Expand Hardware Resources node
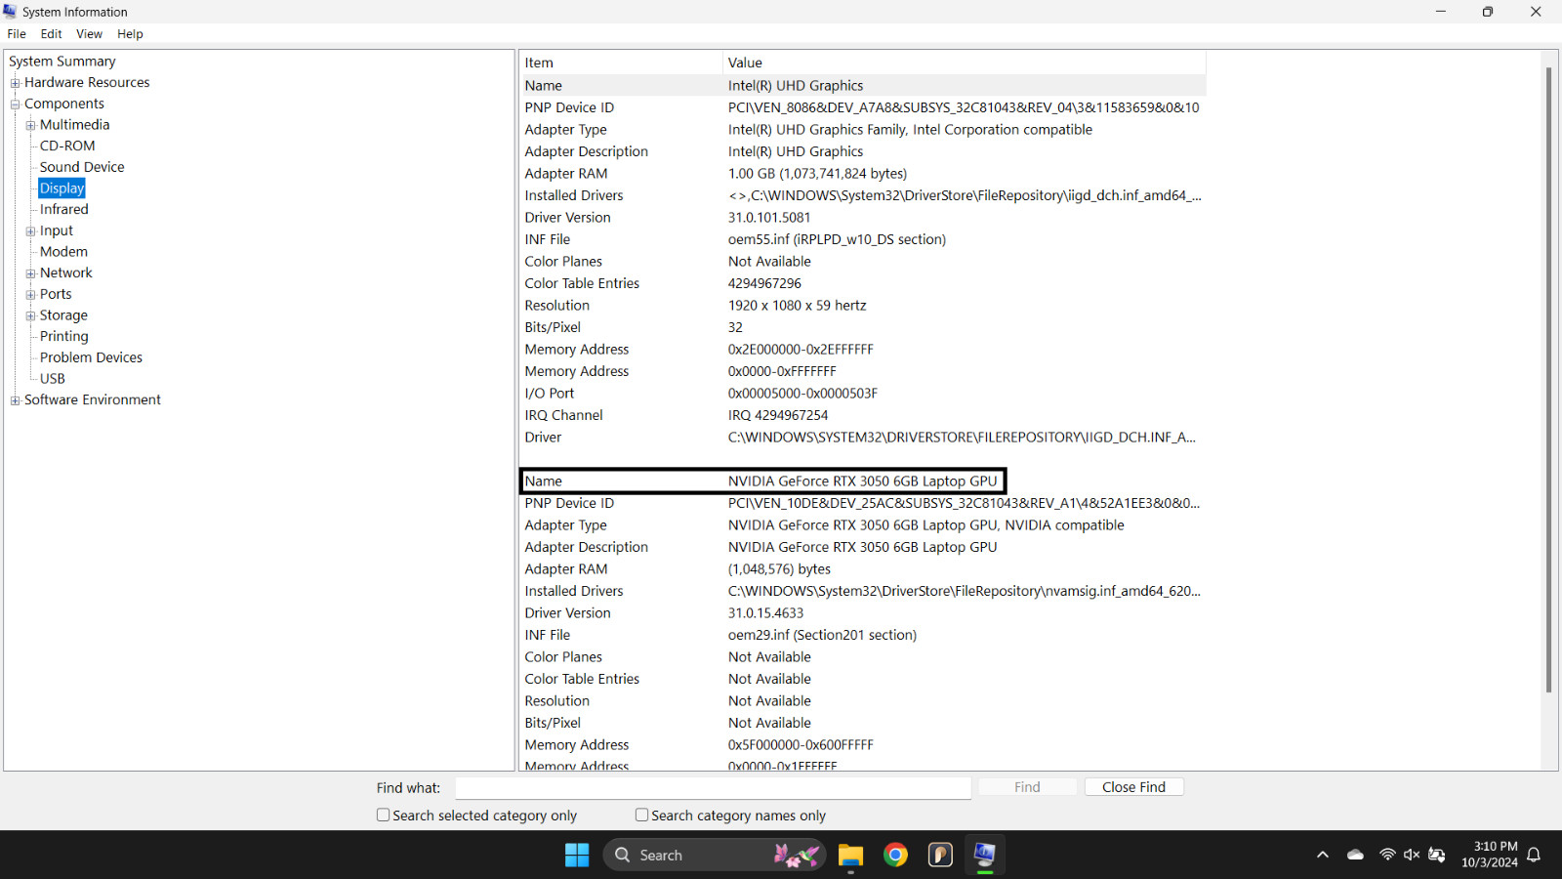 [15, 83]
